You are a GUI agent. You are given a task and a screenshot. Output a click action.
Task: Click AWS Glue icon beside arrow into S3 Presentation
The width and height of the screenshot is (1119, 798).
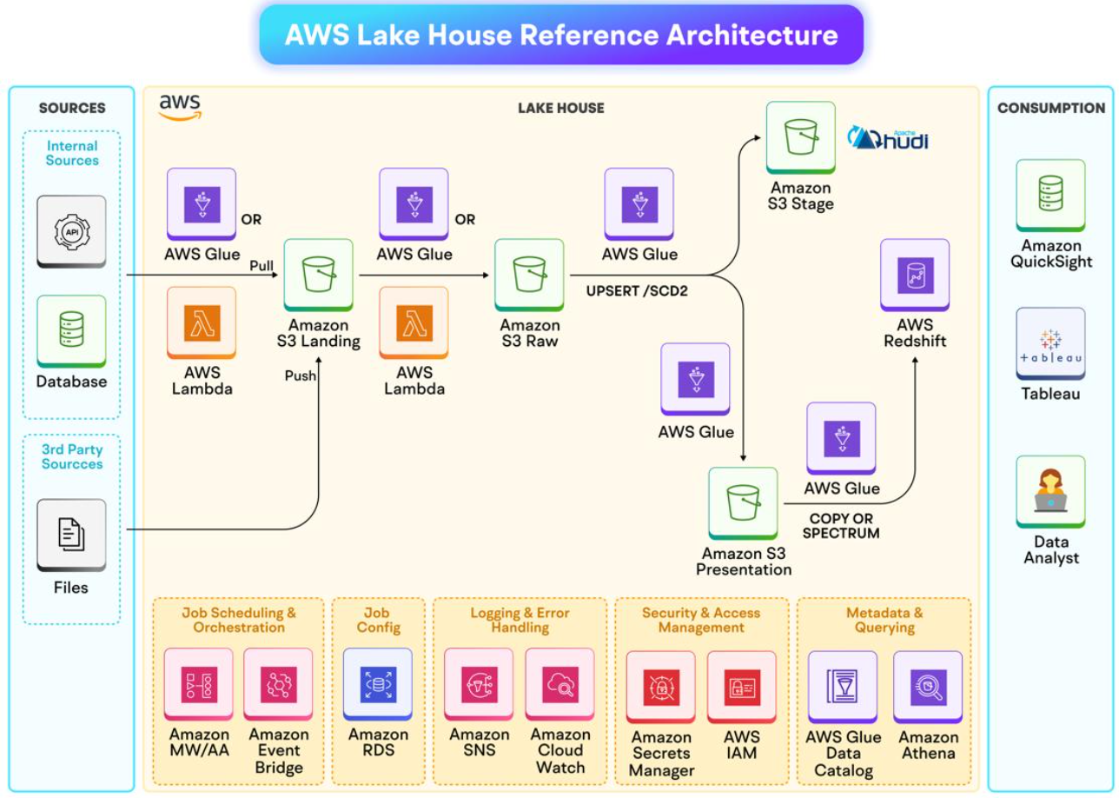tap(695, 379)
